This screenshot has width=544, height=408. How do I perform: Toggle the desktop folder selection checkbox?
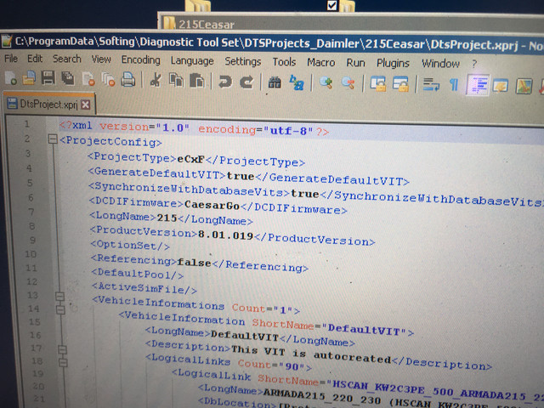331,5
